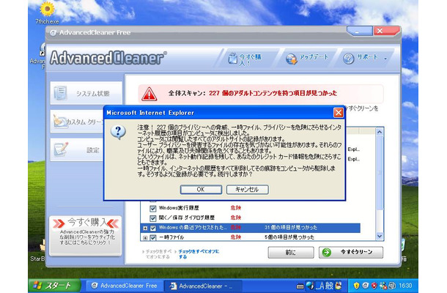Click the yellow security shield tray icon

[356, 286]
